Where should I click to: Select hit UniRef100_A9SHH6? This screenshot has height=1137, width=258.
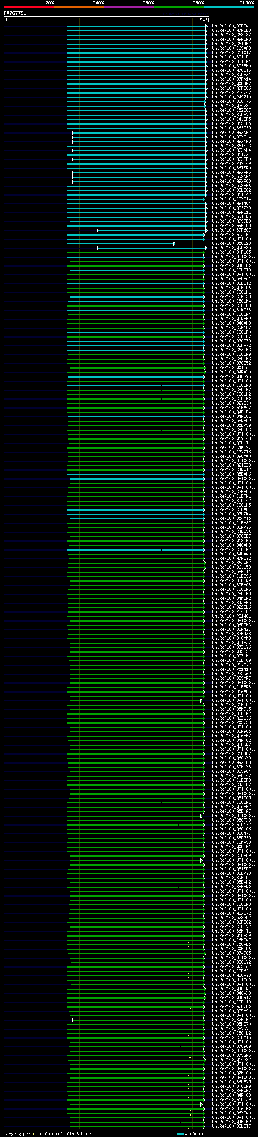pos(231,186)
